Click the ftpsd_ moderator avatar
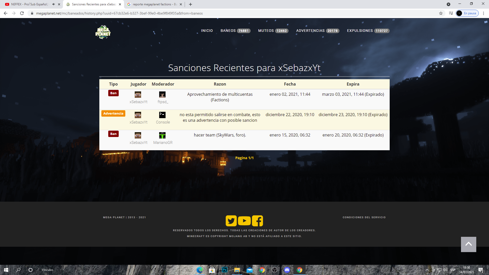The width and height of the screenshot is (489, 275). coord(162,95)
